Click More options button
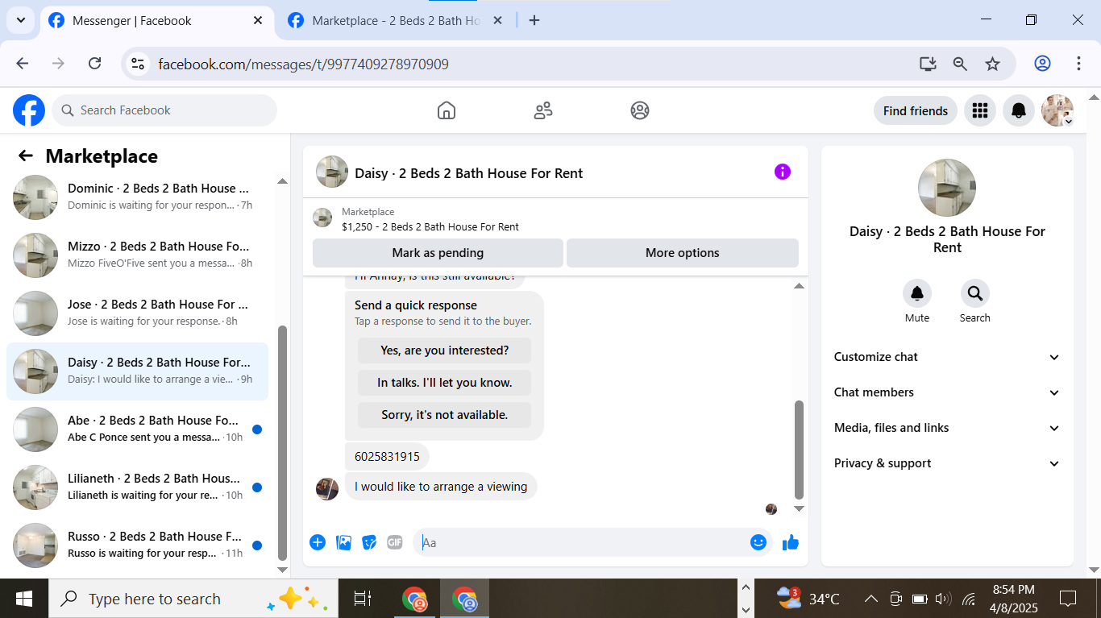This screenshot has width=1101, height=618. (x=683, y=253)
